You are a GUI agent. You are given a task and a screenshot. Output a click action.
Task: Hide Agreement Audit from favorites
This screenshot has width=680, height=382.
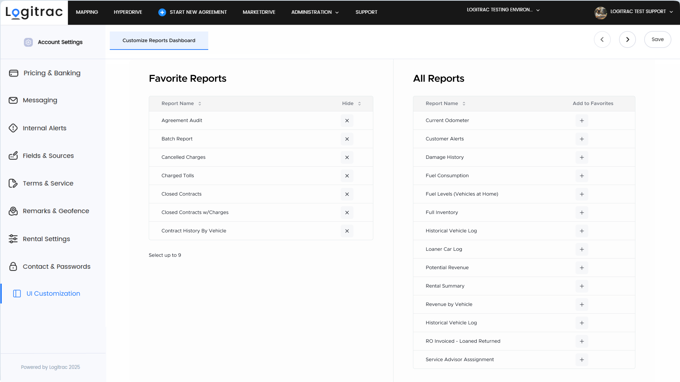347,121
